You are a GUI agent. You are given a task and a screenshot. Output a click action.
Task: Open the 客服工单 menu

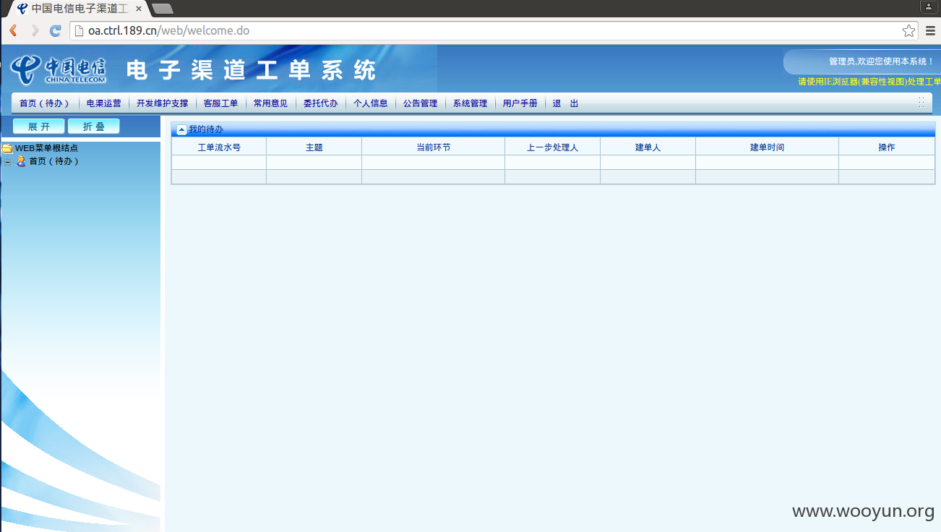221,103
